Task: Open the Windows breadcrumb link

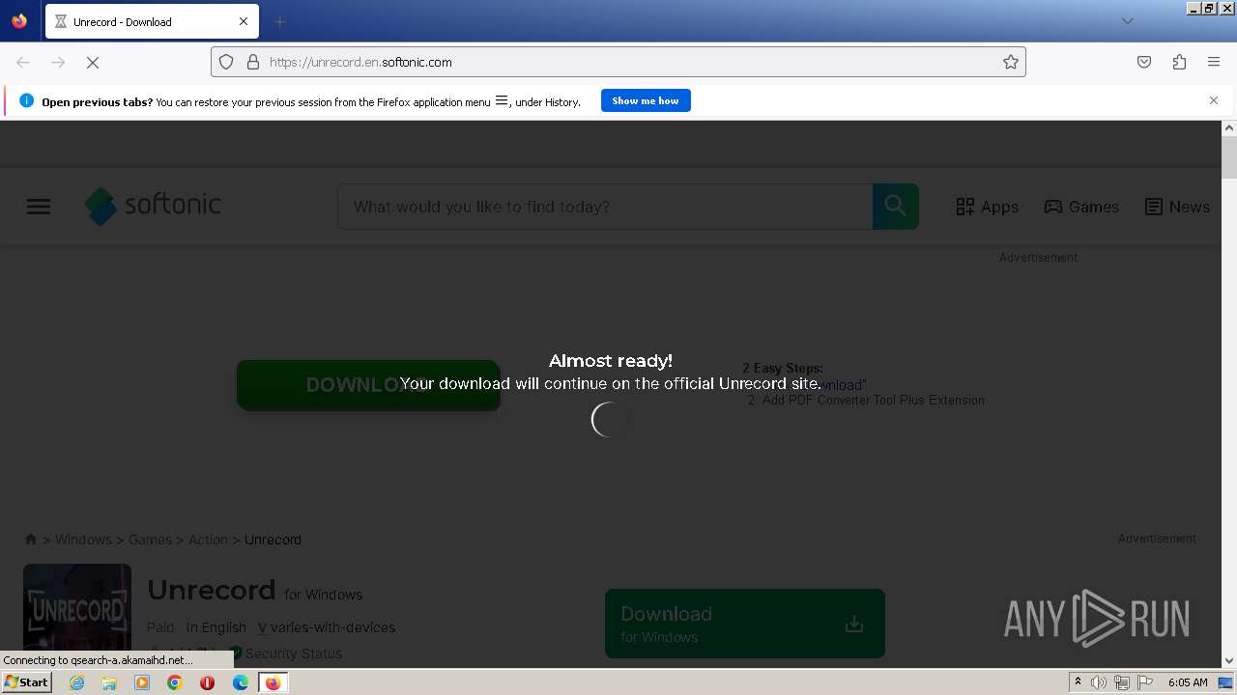Action: (x=83, y=540)
